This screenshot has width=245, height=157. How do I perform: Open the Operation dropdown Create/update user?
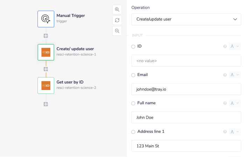pos(186,19)
